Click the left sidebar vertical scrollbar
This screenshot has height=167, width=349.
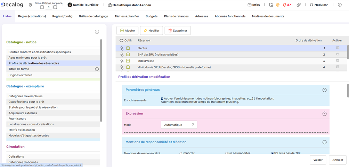[x=101, y=80]
